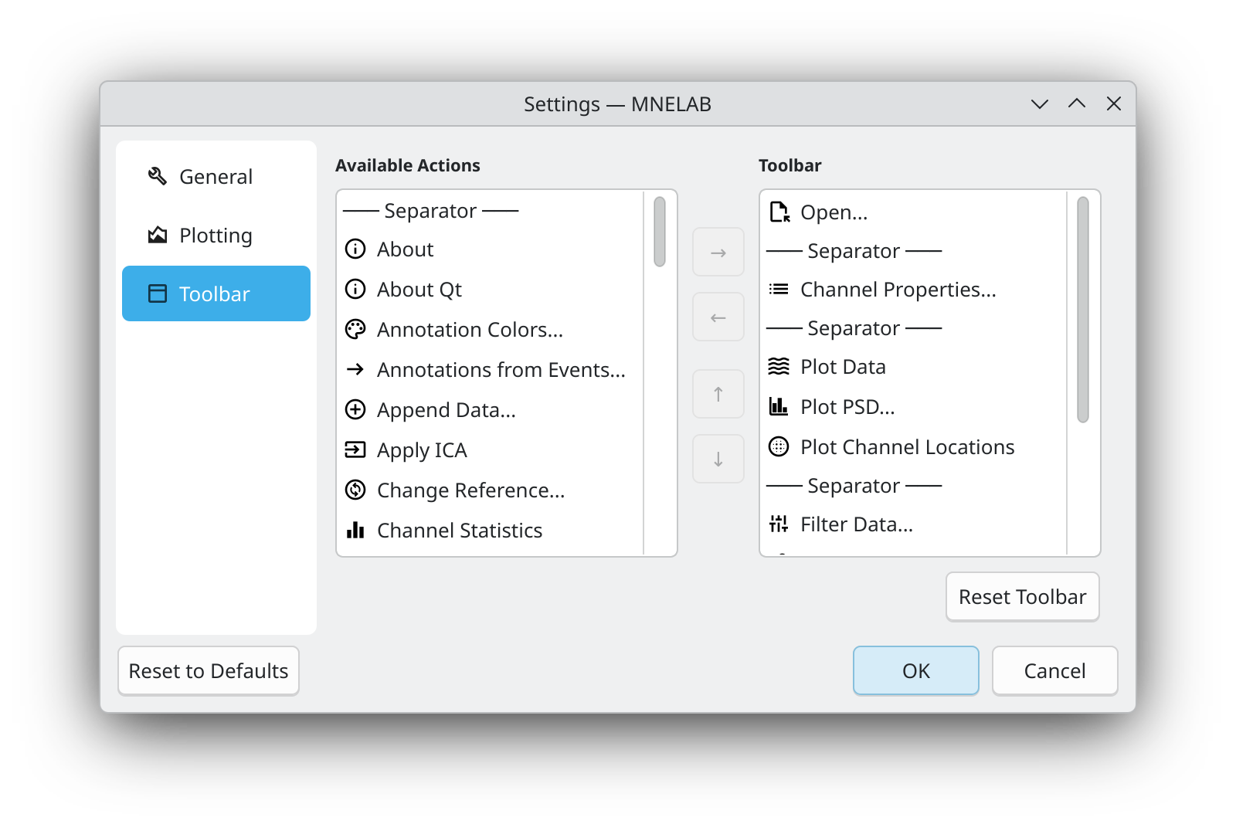The image size is (1236, 831).
Task: Close the Settings — MNELAB window
Action: coord(1114,103)
